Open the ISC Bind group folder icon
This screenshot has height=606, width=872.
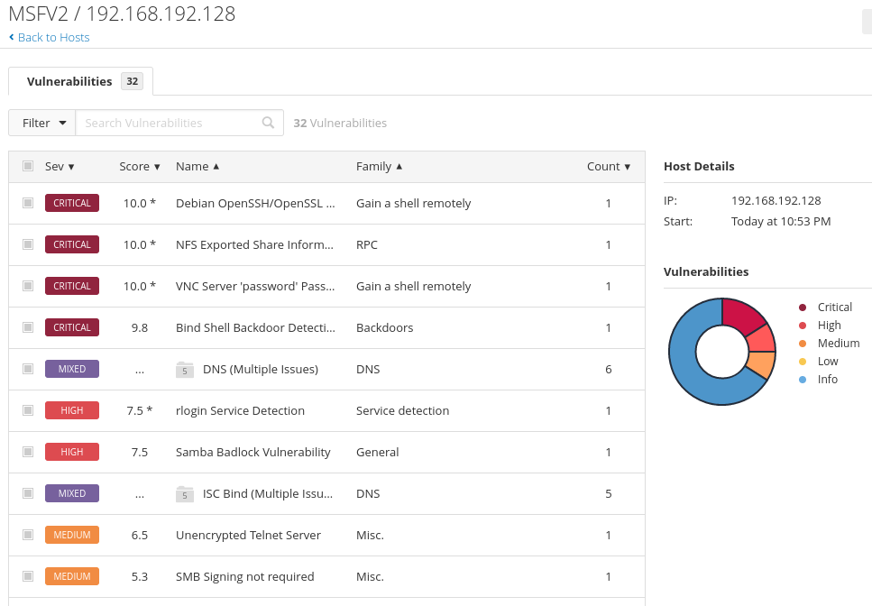tap(185, 494)
